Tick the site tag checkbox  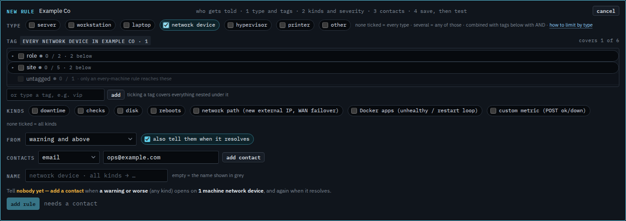click(21, 67)
